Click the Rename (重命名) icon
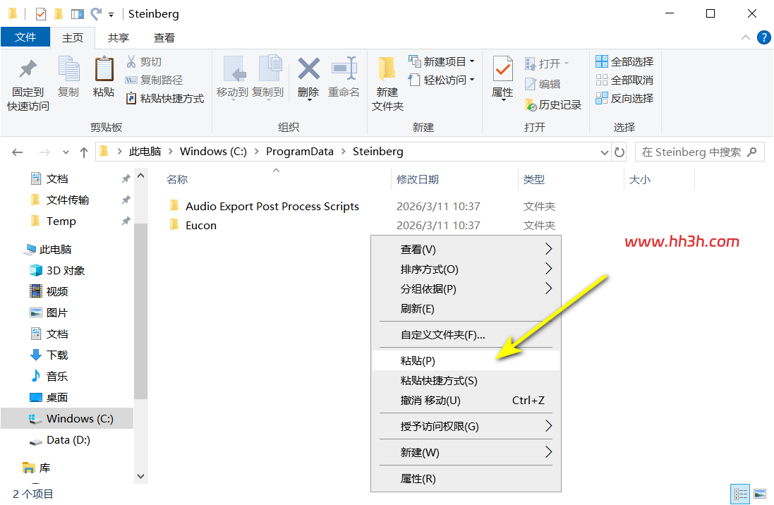This screenshot has width=774, height=505. 344,68
